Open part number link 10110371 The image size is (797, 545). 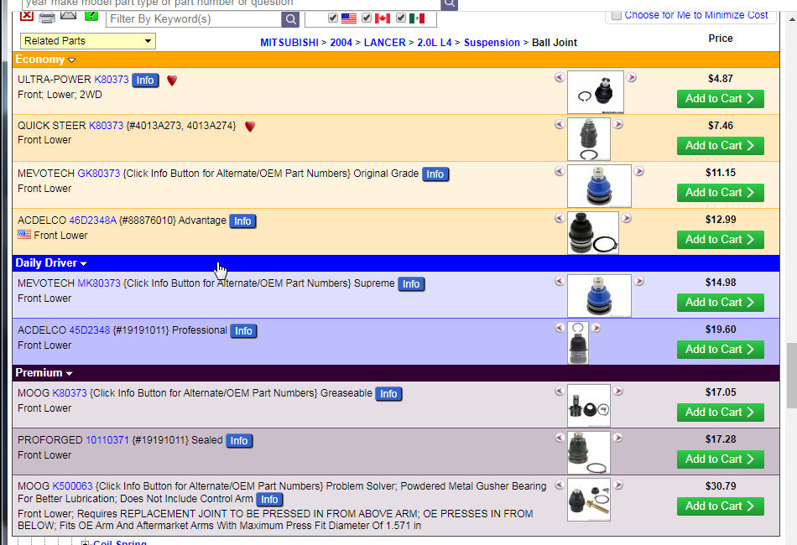click(107, 440)
